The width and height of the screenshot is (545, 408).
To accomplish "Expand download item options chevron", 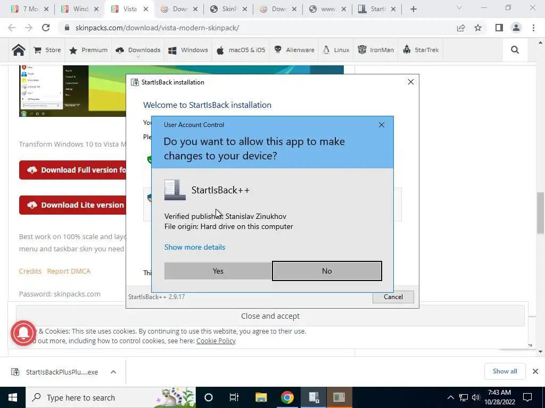I will click(x=113, y=372).
